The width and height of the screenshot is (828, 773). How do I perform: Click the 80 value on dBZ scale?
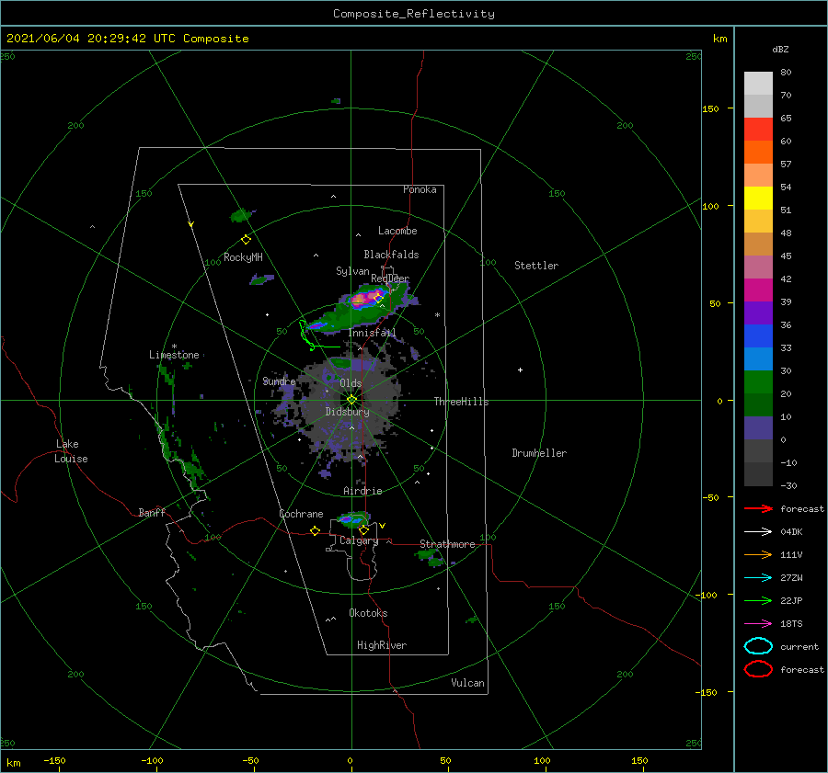tap(786, 73)
